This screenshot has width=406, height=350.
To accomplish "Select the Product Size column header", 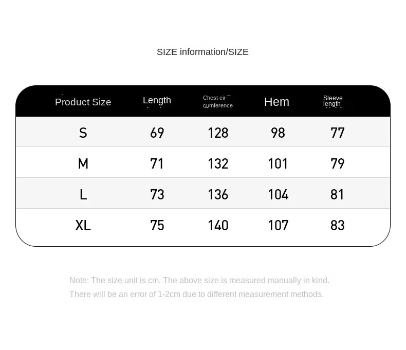I will (x=83, y=102).
